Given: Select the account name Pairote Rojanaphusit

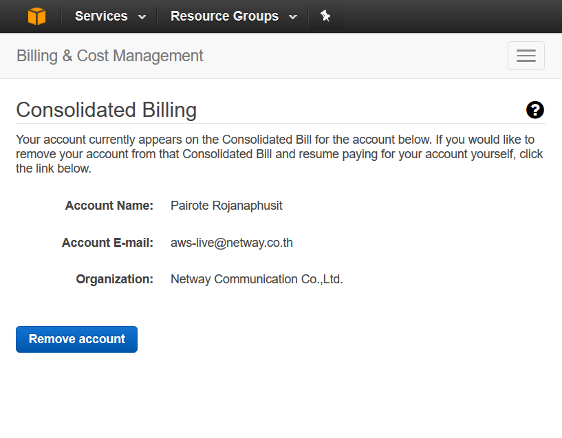Looking at the screenshot, I should pyautogui.click(x=226, y=206).
